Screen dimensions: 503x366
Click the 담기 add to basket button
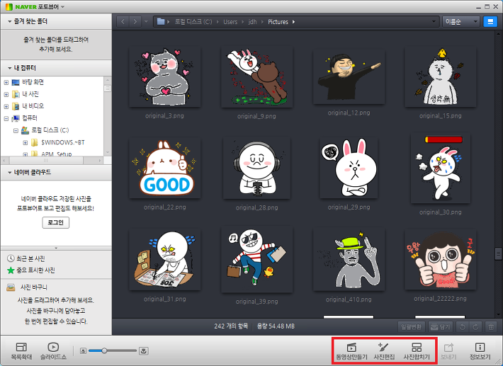click(441, 327)
